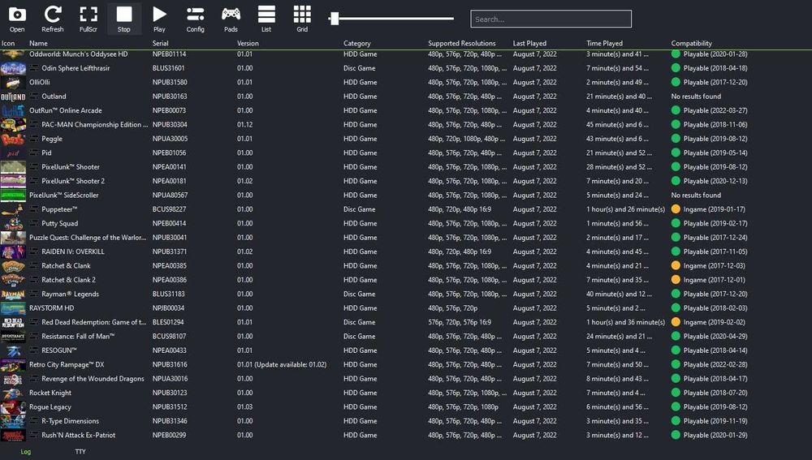The height and width of the screenshot is (460, 812).
Task: Sort by the Version column header
Action: 248,44
